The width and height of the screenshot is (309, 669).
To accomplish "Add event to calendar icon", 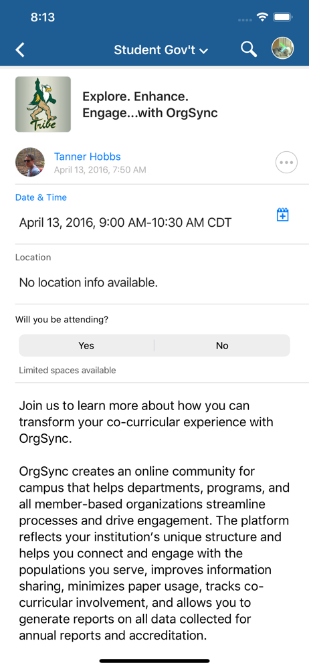I will 282,215.
